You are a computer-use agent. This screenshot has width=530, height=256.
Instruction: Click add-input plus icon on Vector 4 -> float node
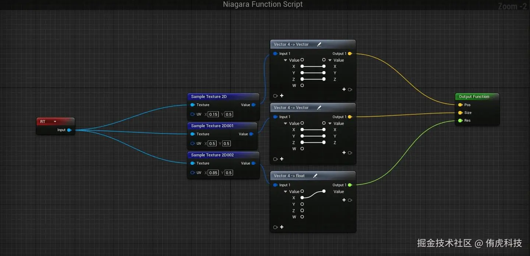[282, 227]
